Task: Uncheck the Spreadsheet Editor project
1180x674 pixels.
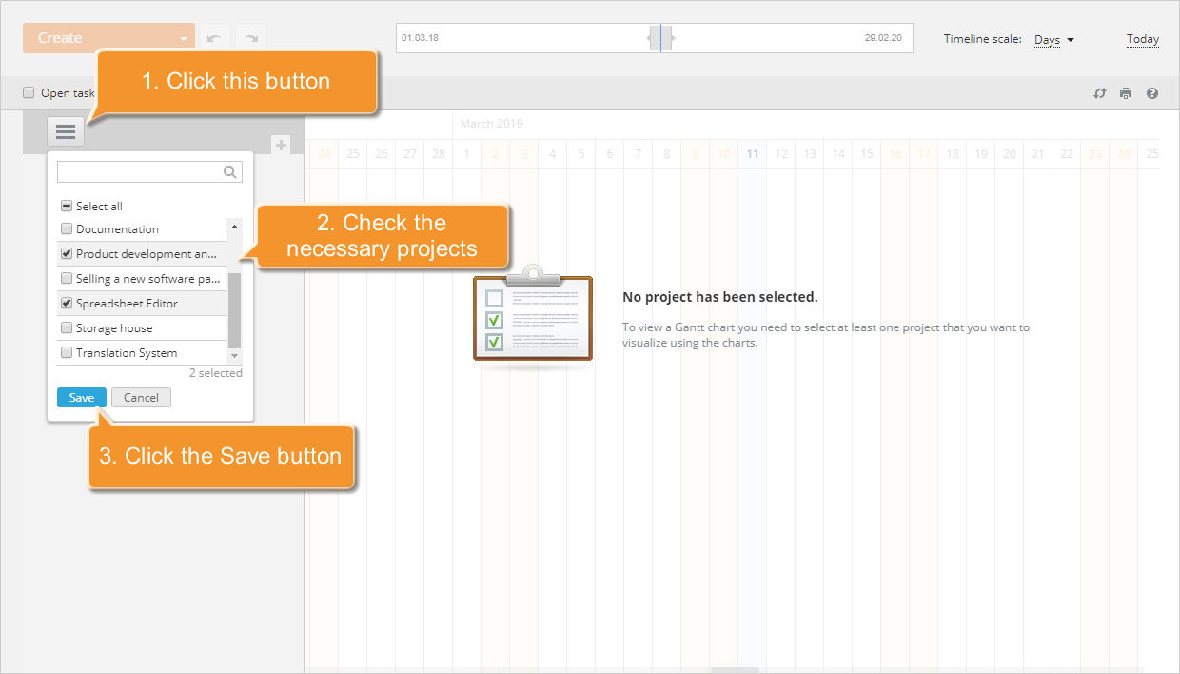Action: coord(66,303)
